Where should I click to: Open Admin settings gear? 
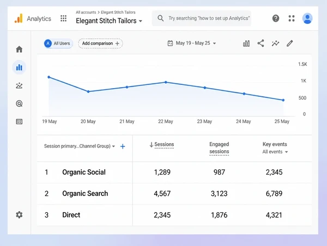[x=19, y=215]
